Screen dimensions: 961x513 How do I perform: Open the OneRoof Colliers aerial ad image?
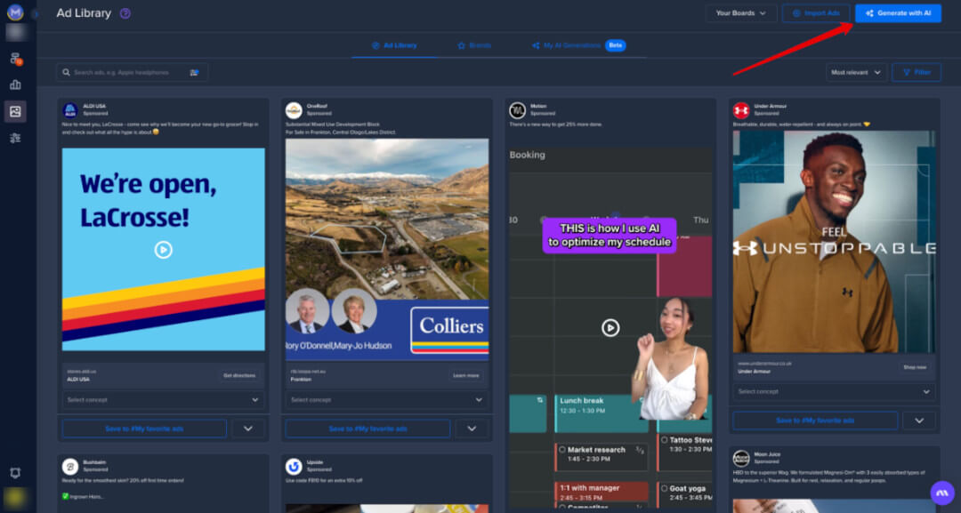(387, 249)
